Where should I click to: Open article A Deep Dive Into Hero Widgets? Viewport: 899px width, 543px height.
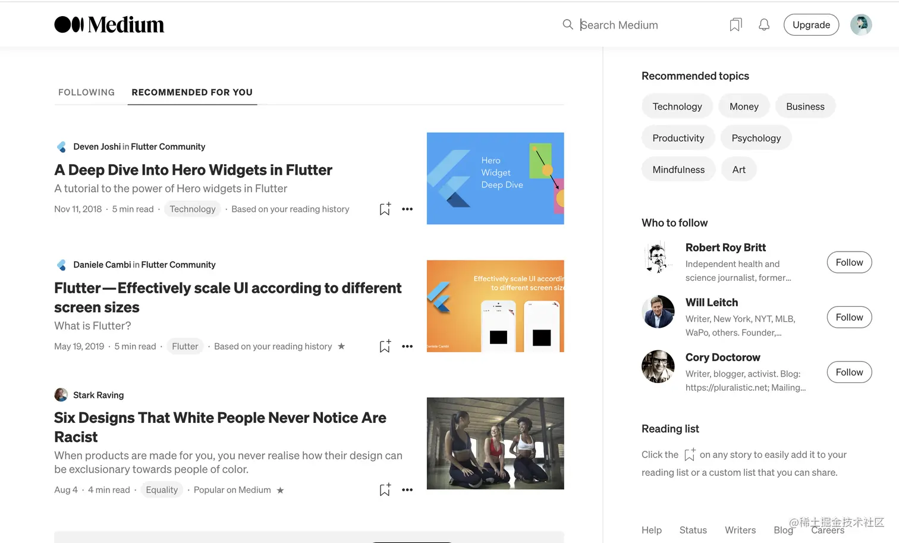pos(193,170)
